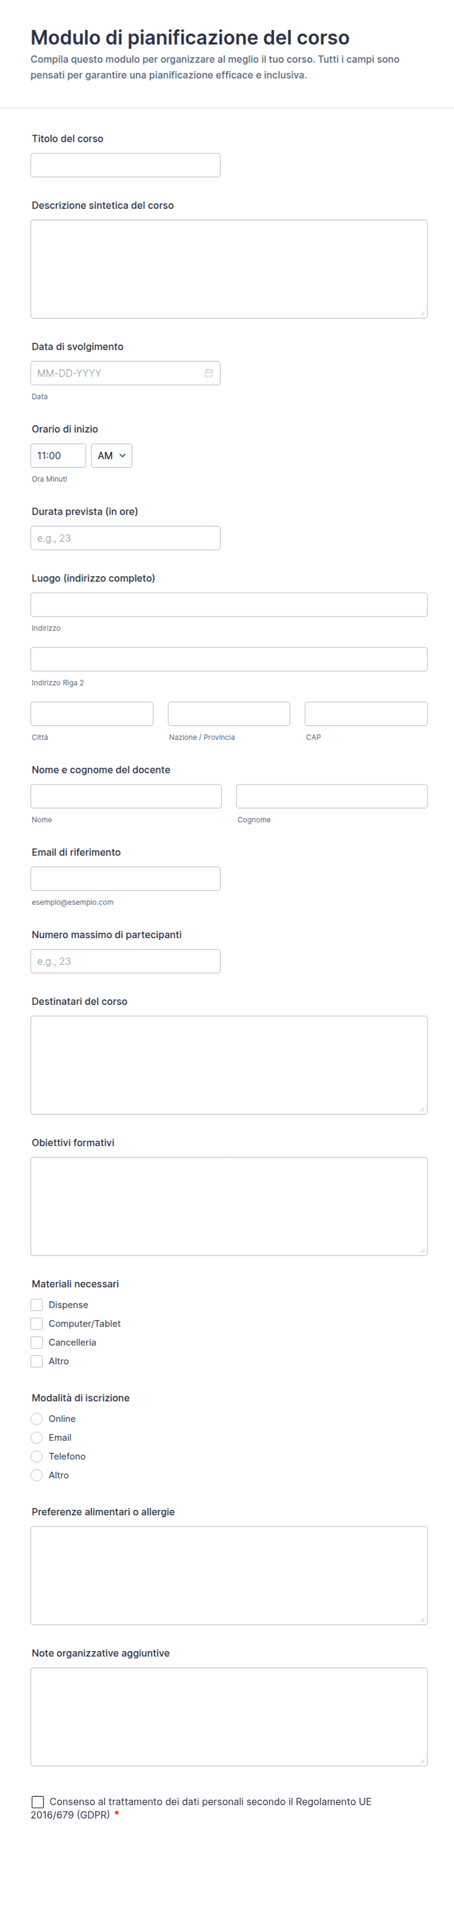Grab resize handle of Obiettivi formativi textarea
The width and height of the screenshot is (454, 1922).
click(422, 1251)
